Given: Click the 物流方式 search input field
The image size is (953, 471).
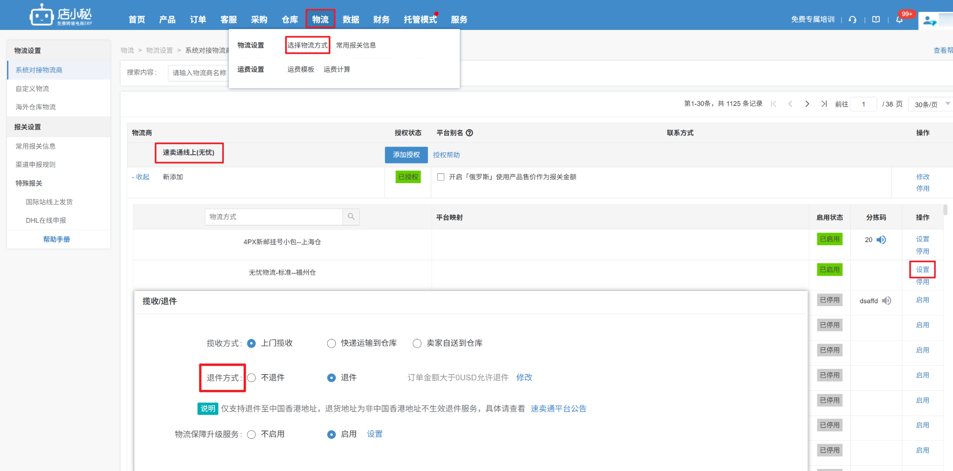Looking at the screenshot, I should 274,217.
